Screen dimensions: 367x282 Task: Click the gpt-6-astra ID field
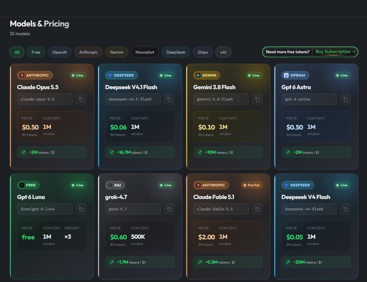pyautogui.click(x=309, y=99)
